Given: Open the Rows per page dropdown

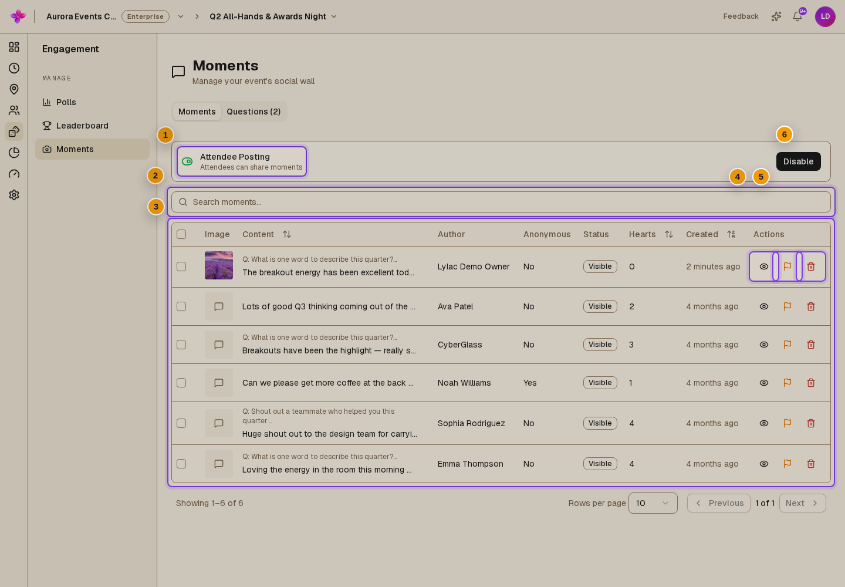Looking at the screenshot, I should point(653,503).
